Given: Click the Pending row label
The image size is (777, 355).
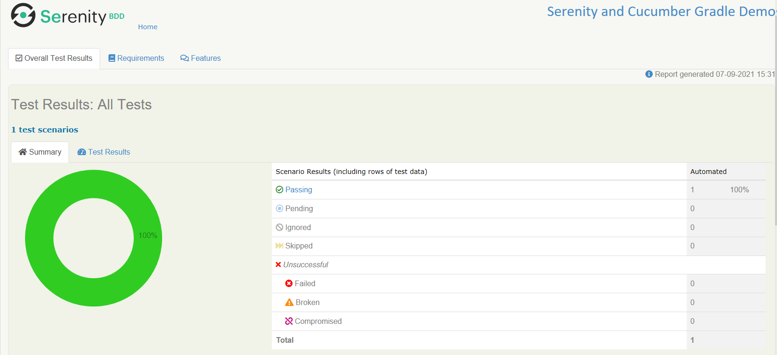Looking at the screenshot, I should (x=299, y=208).
